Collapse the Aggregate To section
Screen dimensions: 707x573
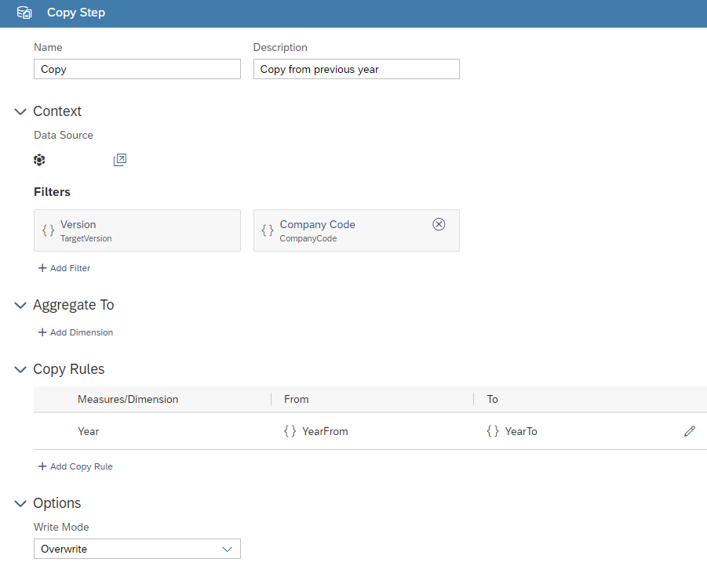(20, 305)
